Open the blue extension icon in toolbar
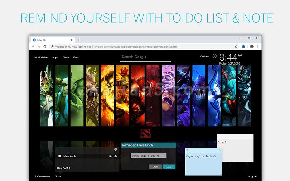The image size is (290, 181). 244,47
